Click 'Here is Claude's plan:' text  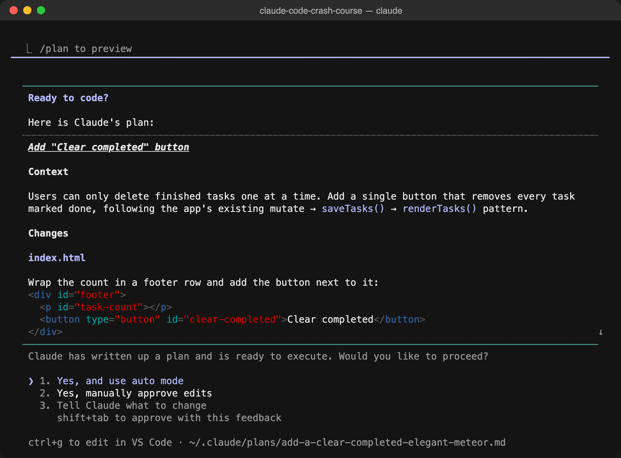click(x=91, y=122)
